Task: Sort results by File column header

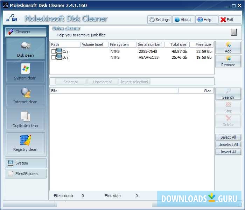Action: [x=114, y=91]
